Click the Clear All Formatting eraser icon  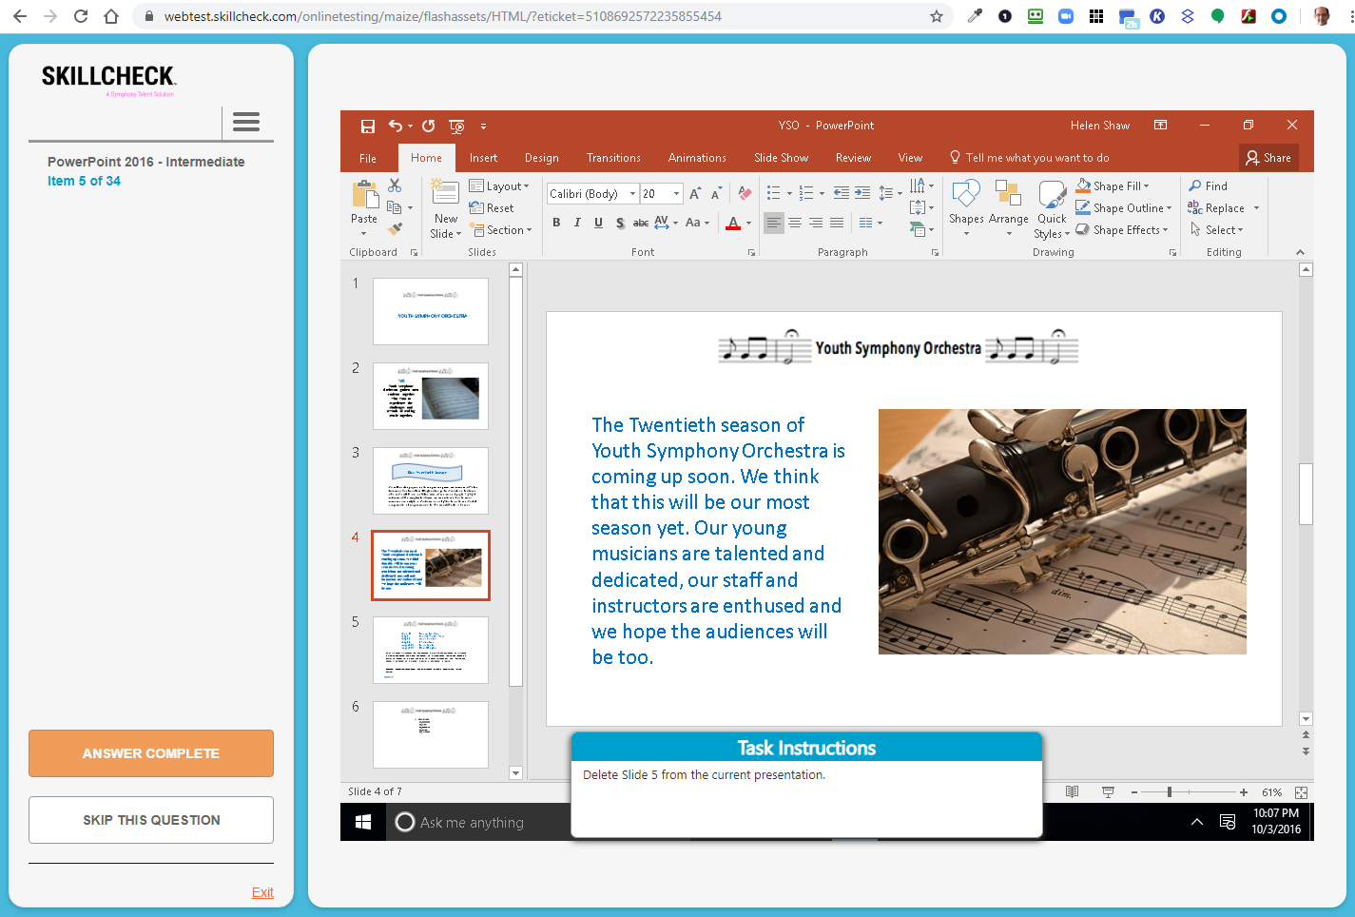pos(745,193)
